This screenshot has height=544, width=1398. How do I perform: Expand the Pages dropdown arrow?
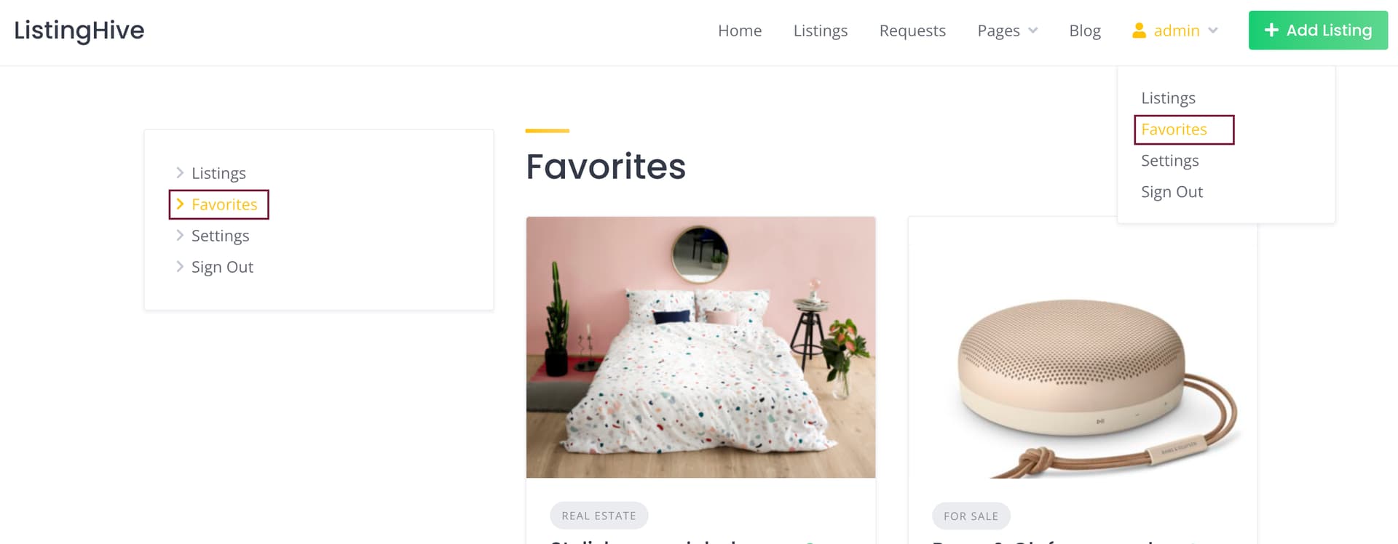(1032, 31)
